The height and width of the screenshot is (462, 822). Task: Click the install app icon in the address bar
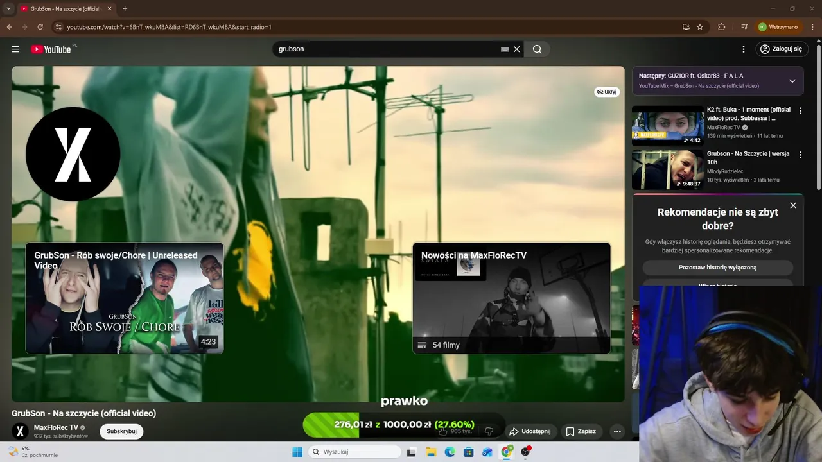pyautogui.click(x=686, y=27)
